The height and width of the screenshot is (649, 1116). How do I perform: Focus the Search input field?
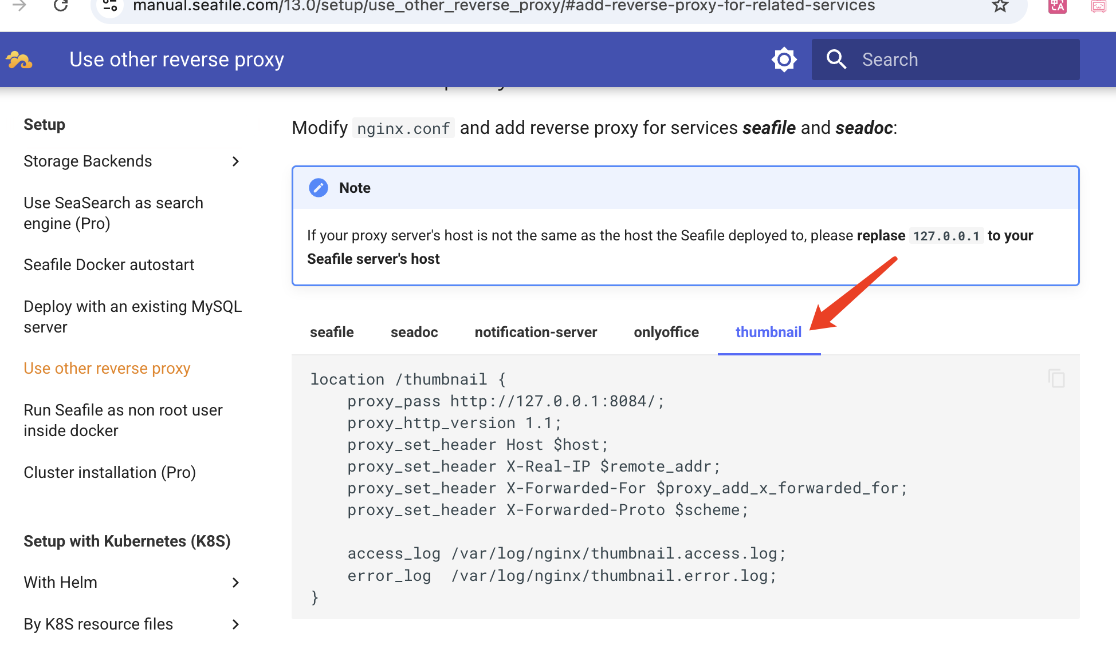945,60
